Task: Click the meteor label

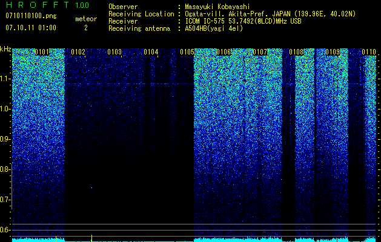Action: coord(86,19)
